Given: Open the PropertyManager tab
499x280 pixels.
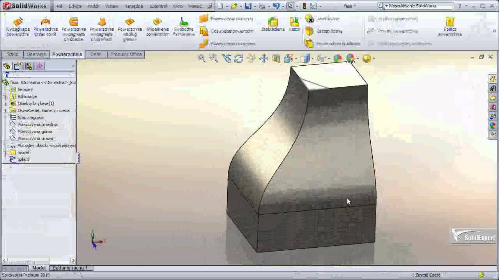Looking at the screenshot, I should (18, 66).
